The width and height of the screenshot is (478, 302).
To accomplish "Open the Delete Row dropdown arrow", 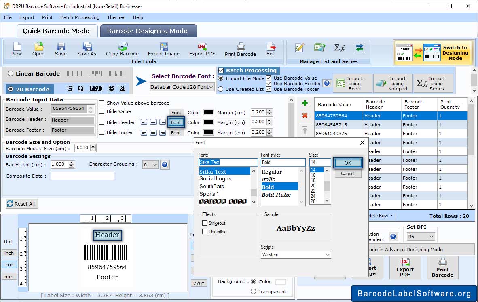I will [392, 216].
